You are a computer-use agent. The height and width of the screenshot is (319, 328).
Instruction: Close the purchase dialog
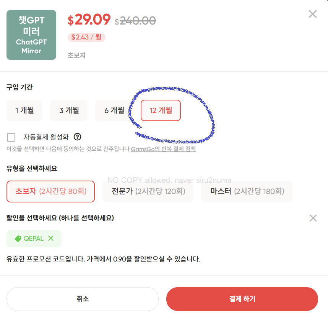313,14
